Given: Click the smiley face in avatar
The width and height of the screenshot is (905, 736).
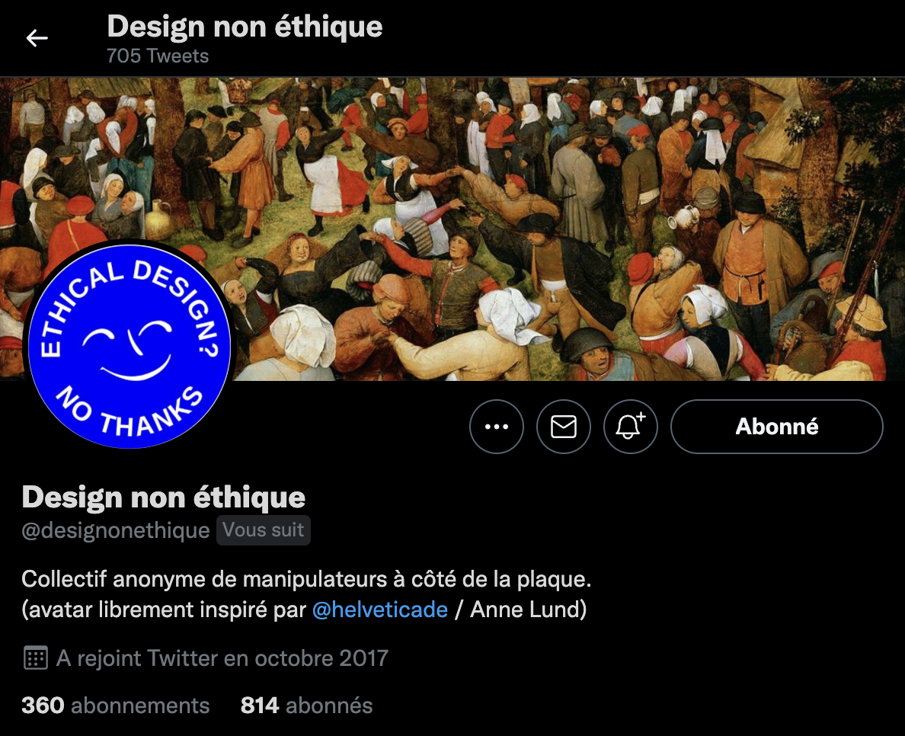Looking at the screenshot, I should click(128, 350).
